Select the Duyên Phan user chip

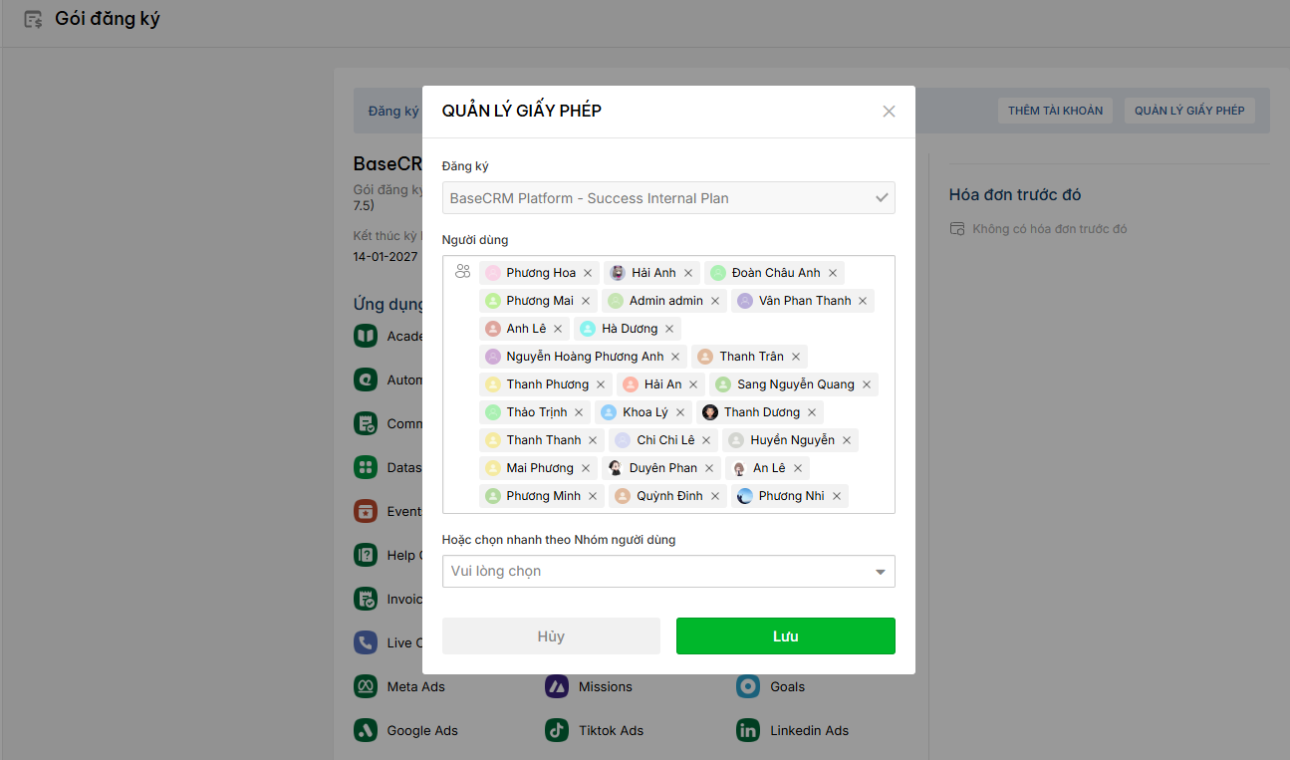(661, 468)
